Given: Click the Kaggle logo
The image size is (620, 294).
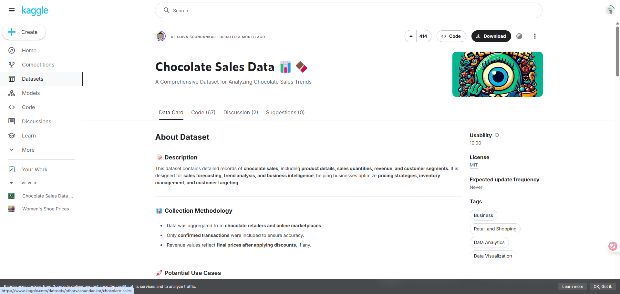Looking at the screenshot, I should pos(35,11).
